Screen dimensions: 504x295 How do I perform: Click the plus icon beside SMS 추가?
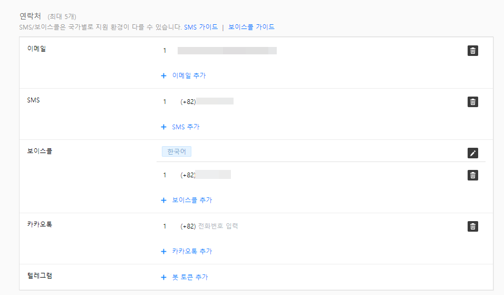point(163,127)
